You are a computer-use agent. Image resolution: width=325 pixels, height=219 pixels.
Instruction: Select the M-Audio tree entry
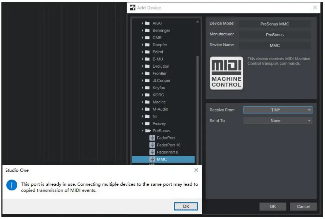pos(160,109)
